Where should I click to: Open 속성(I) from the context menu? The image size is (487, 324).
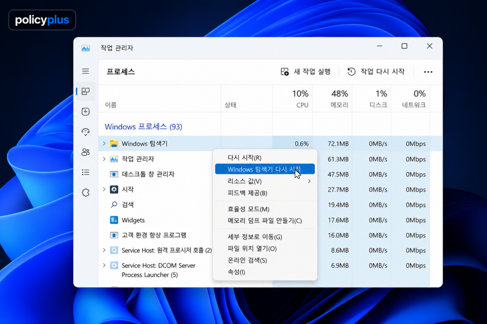point(264,272)
